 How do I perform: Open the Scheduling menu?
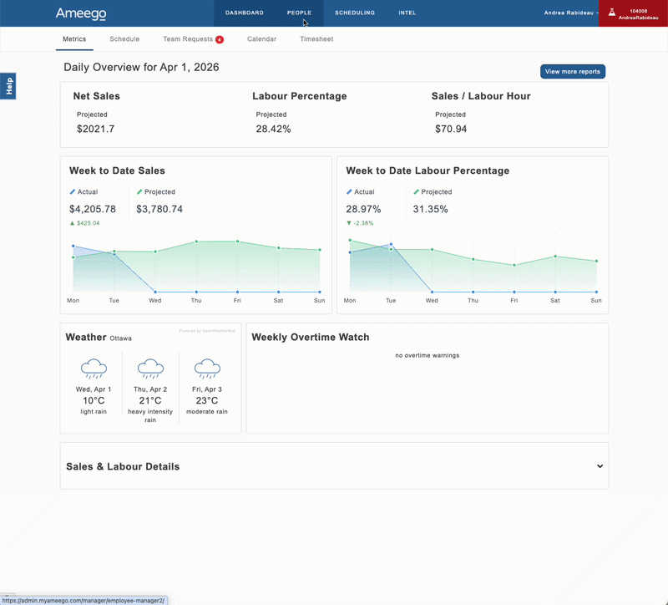pyautogui.click(x=355, y=13)
